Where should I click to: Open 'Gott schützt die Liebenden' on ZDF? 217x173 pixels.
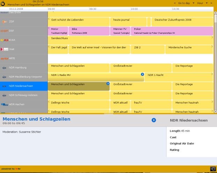(x=79, y=22)
